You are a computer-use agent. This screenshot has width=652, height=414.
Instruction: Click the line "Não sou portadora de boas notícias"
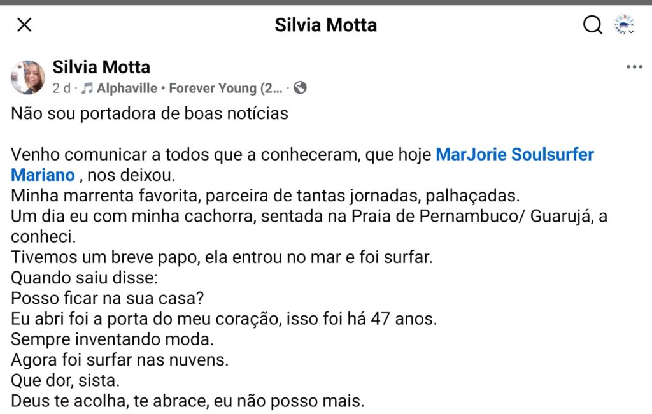tap(150, 114)
